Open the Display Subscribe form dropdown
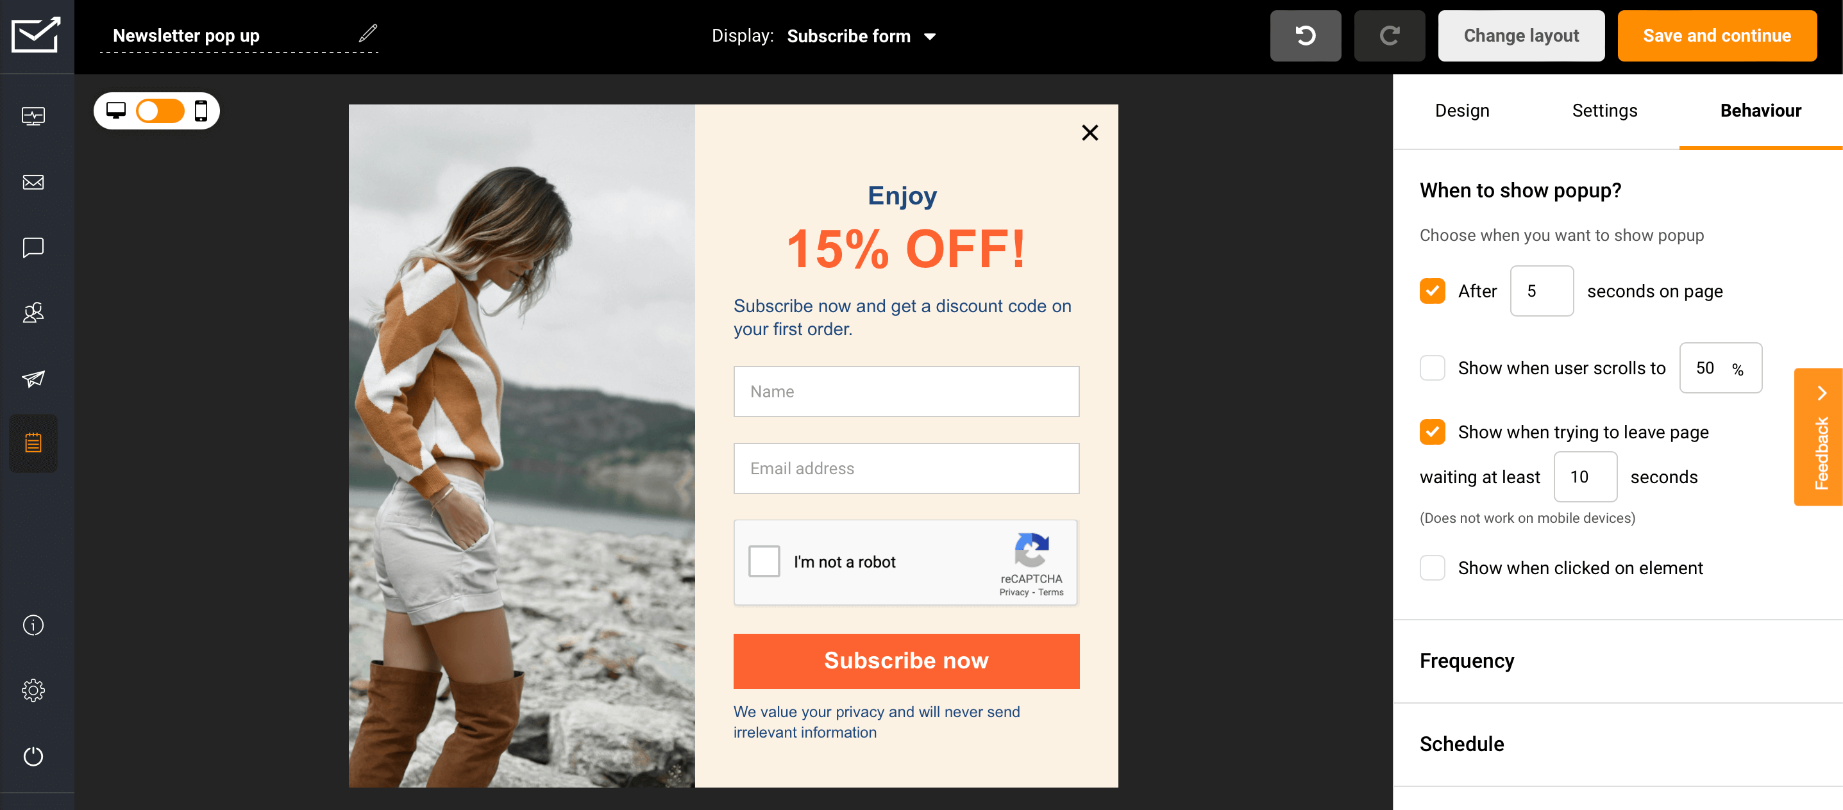1843x810 pixels. pyautogui.click(x=861, y=36)
